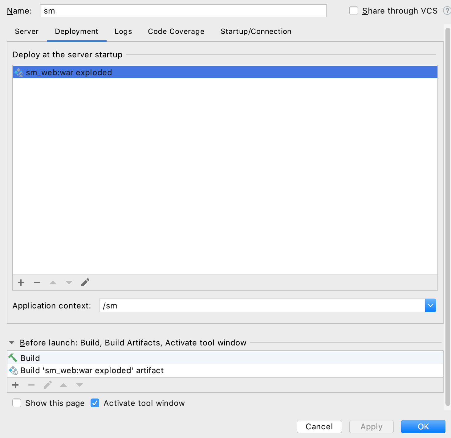This screenshot has width=451, height=438.
Task: Select the Deployment tab
Action: tap(77, 31)
